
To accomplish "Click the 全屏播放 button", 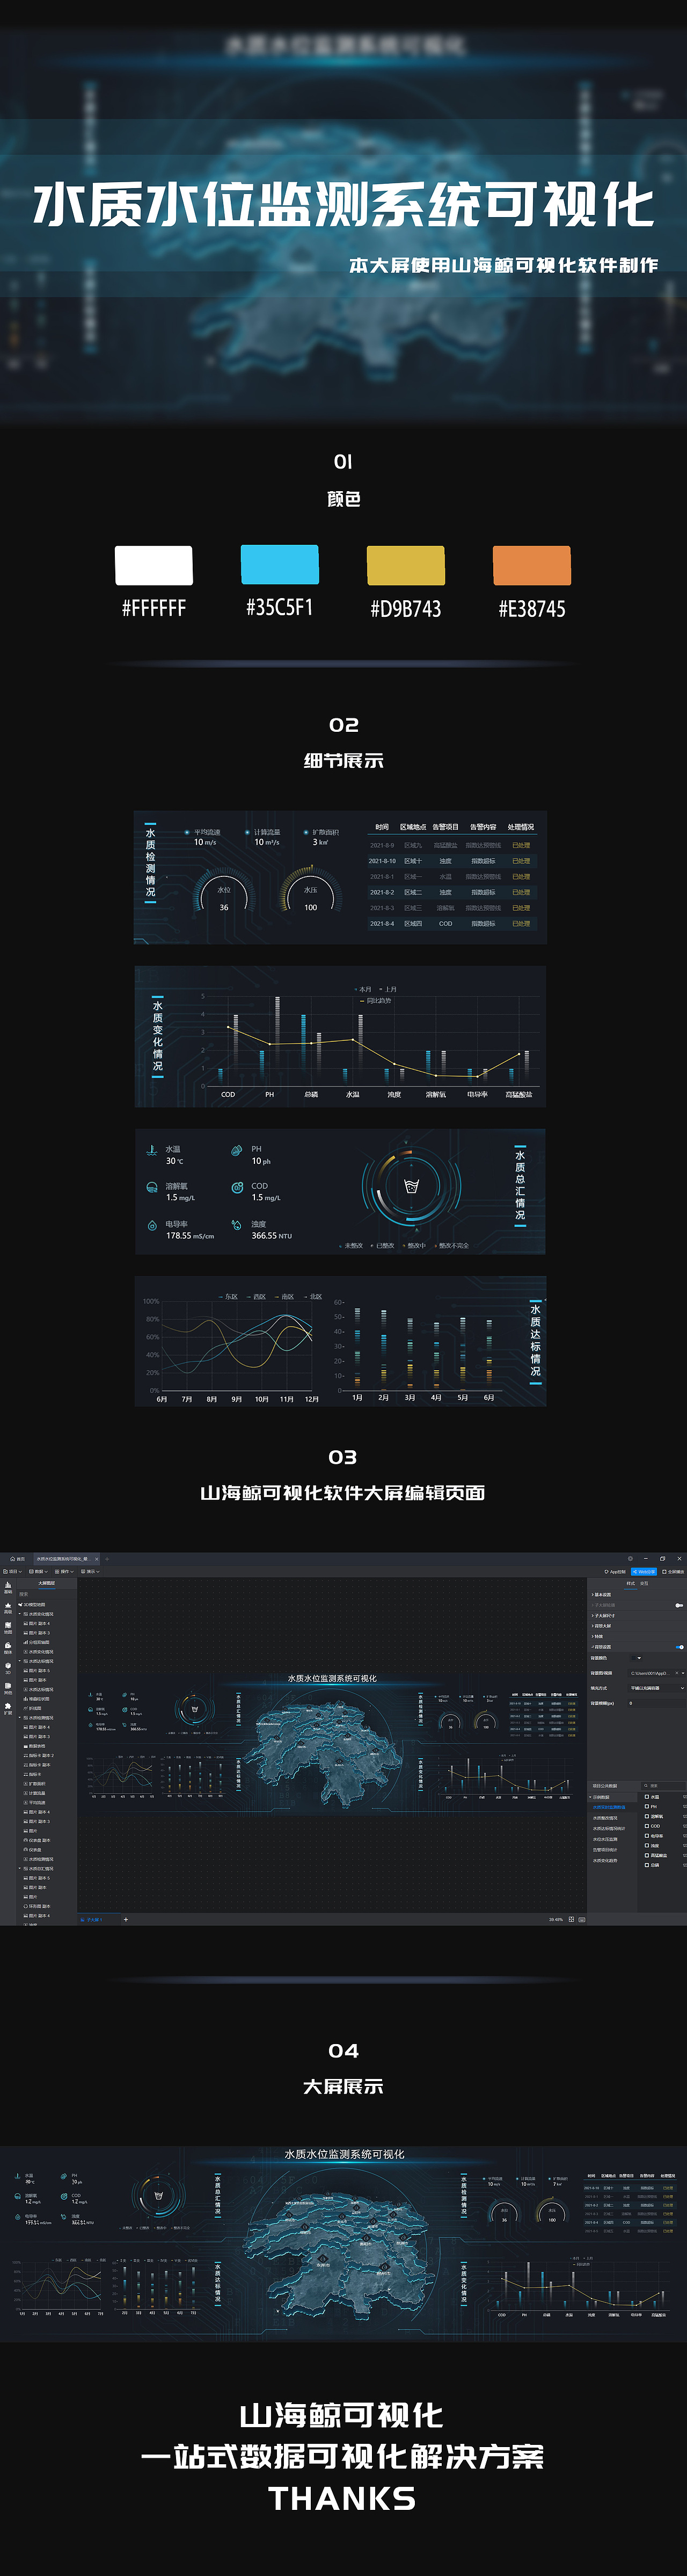I will 673,1572.
